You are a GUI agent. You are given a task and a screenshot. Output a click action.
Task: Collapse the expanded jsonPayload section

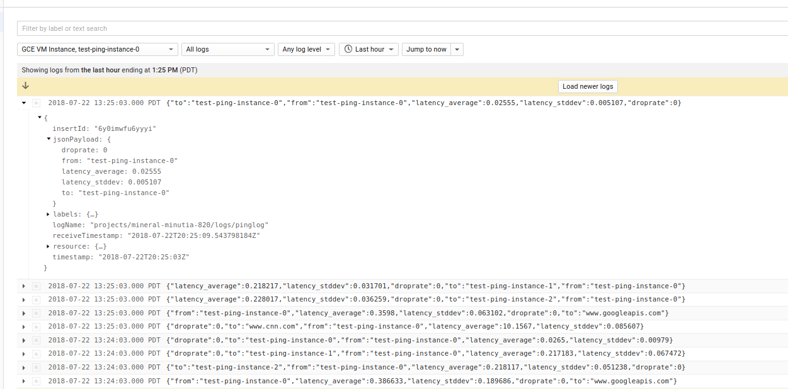coord(49,138)
